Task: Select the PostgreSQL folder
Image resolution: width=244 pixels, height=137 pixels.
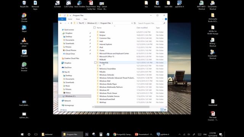Action: (x=104, y=62)
